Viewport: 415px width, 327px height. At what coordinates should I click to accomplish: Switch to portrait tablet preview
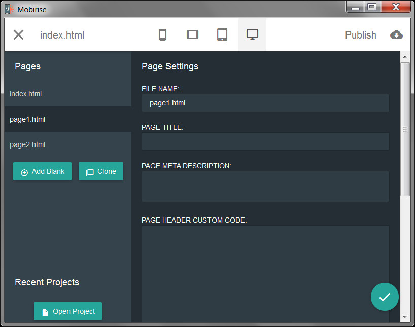[222, 35]
